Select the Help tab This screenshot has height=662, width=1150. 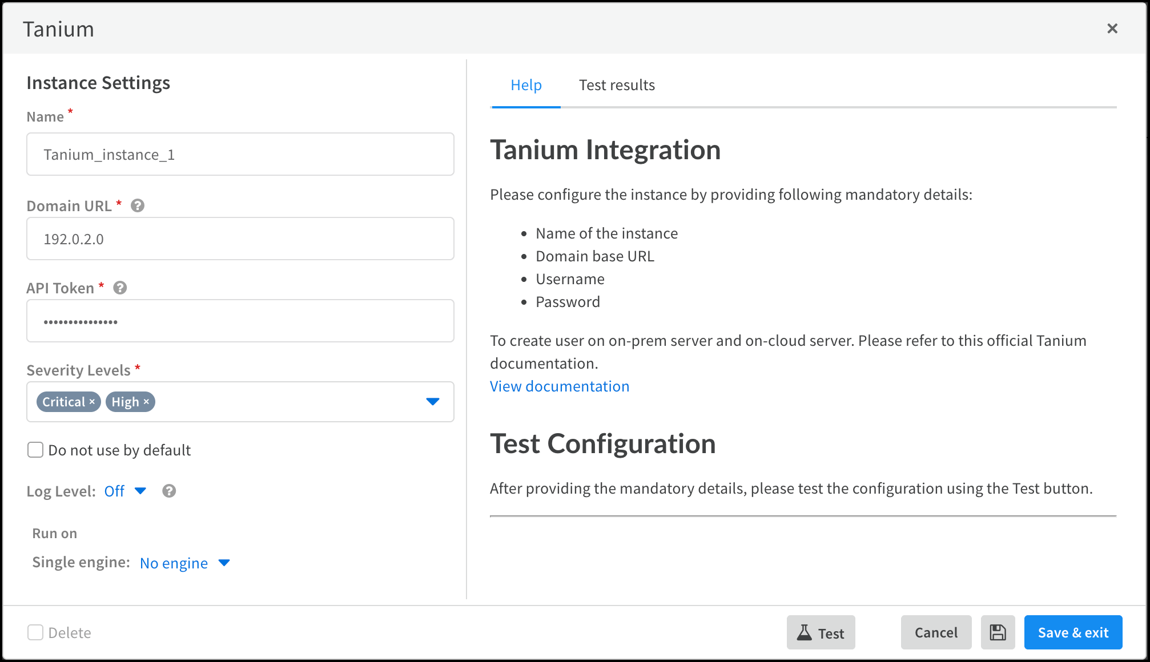click(x=526, y=85)
